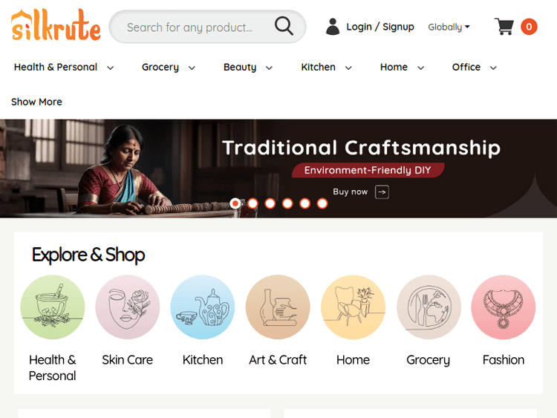The image size is (557, 418).
Task: Click the Silkrute logo
Action: pos(56,25)
